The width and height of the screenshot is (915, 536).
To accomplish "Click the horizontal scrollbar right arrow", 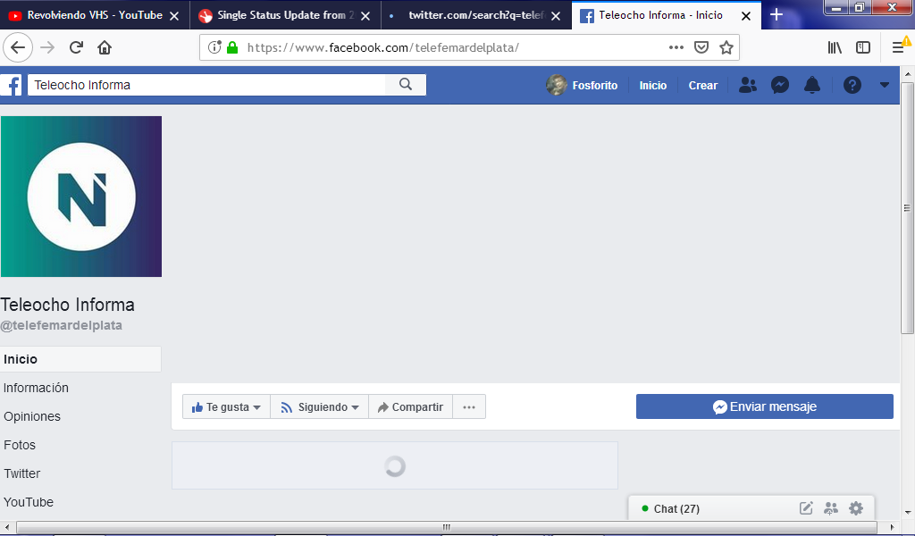I will pyautogui.click(x=892, y=527).
